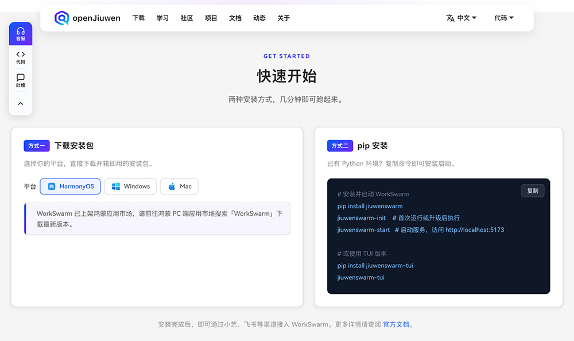Click the 方式一 badge
The width and height of the screenshot is (574, 341).
(x=37, y=146)
